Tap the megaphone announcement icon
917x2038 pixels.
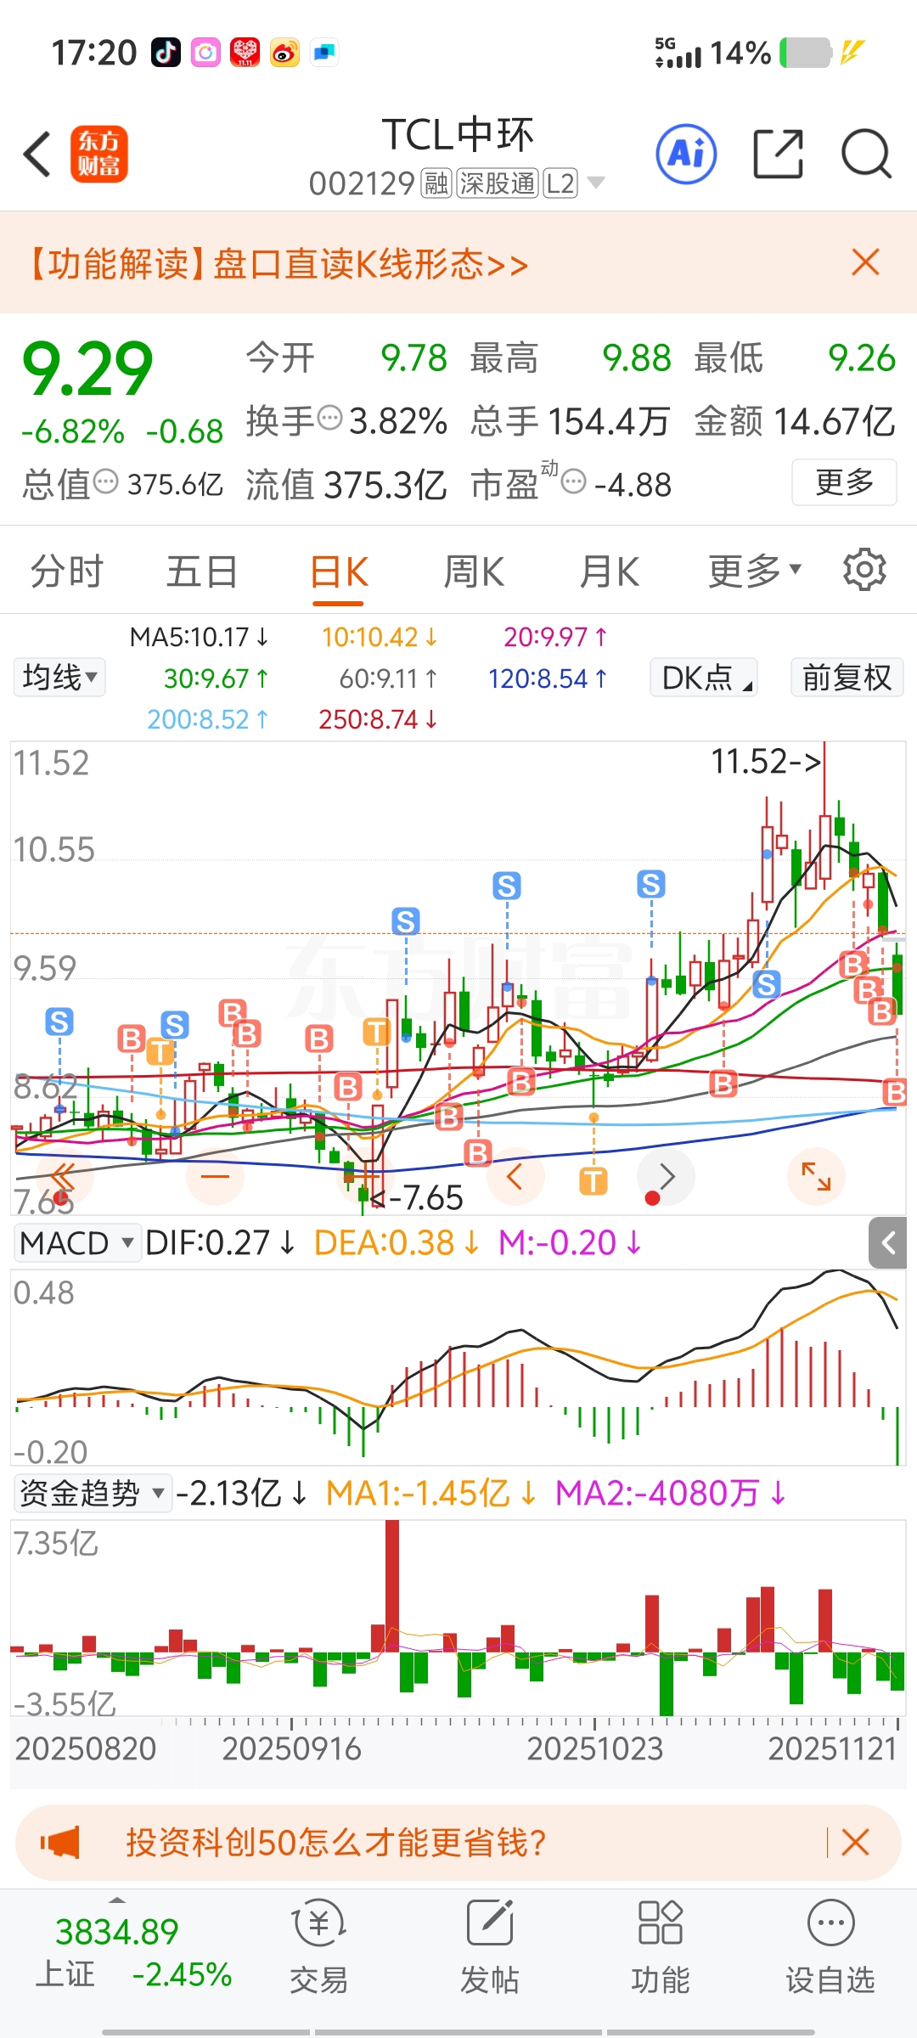(x=59, y=1842)
